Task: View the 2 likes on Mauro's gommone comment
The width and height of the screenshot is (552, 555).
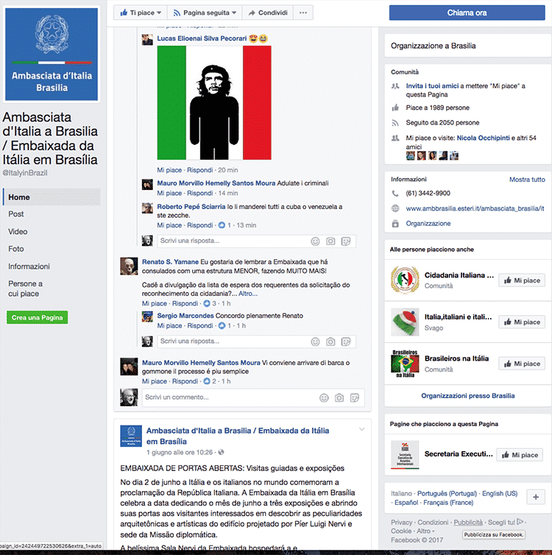Action: click(x=210, y=381)
